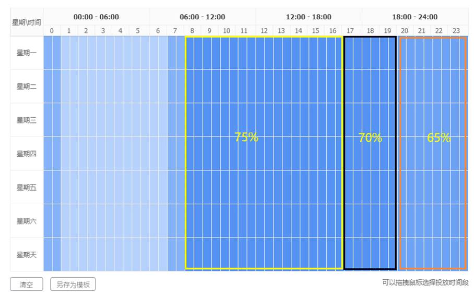The width and height of the screenshot is (474, 297).
Task: Click the 星期六 row label
Action: point(27,221)
